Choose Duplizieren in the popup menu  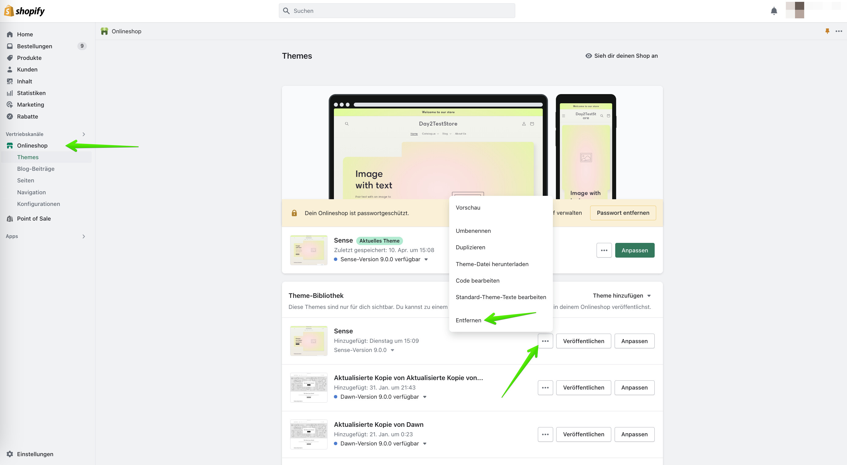tap(470, 247)
